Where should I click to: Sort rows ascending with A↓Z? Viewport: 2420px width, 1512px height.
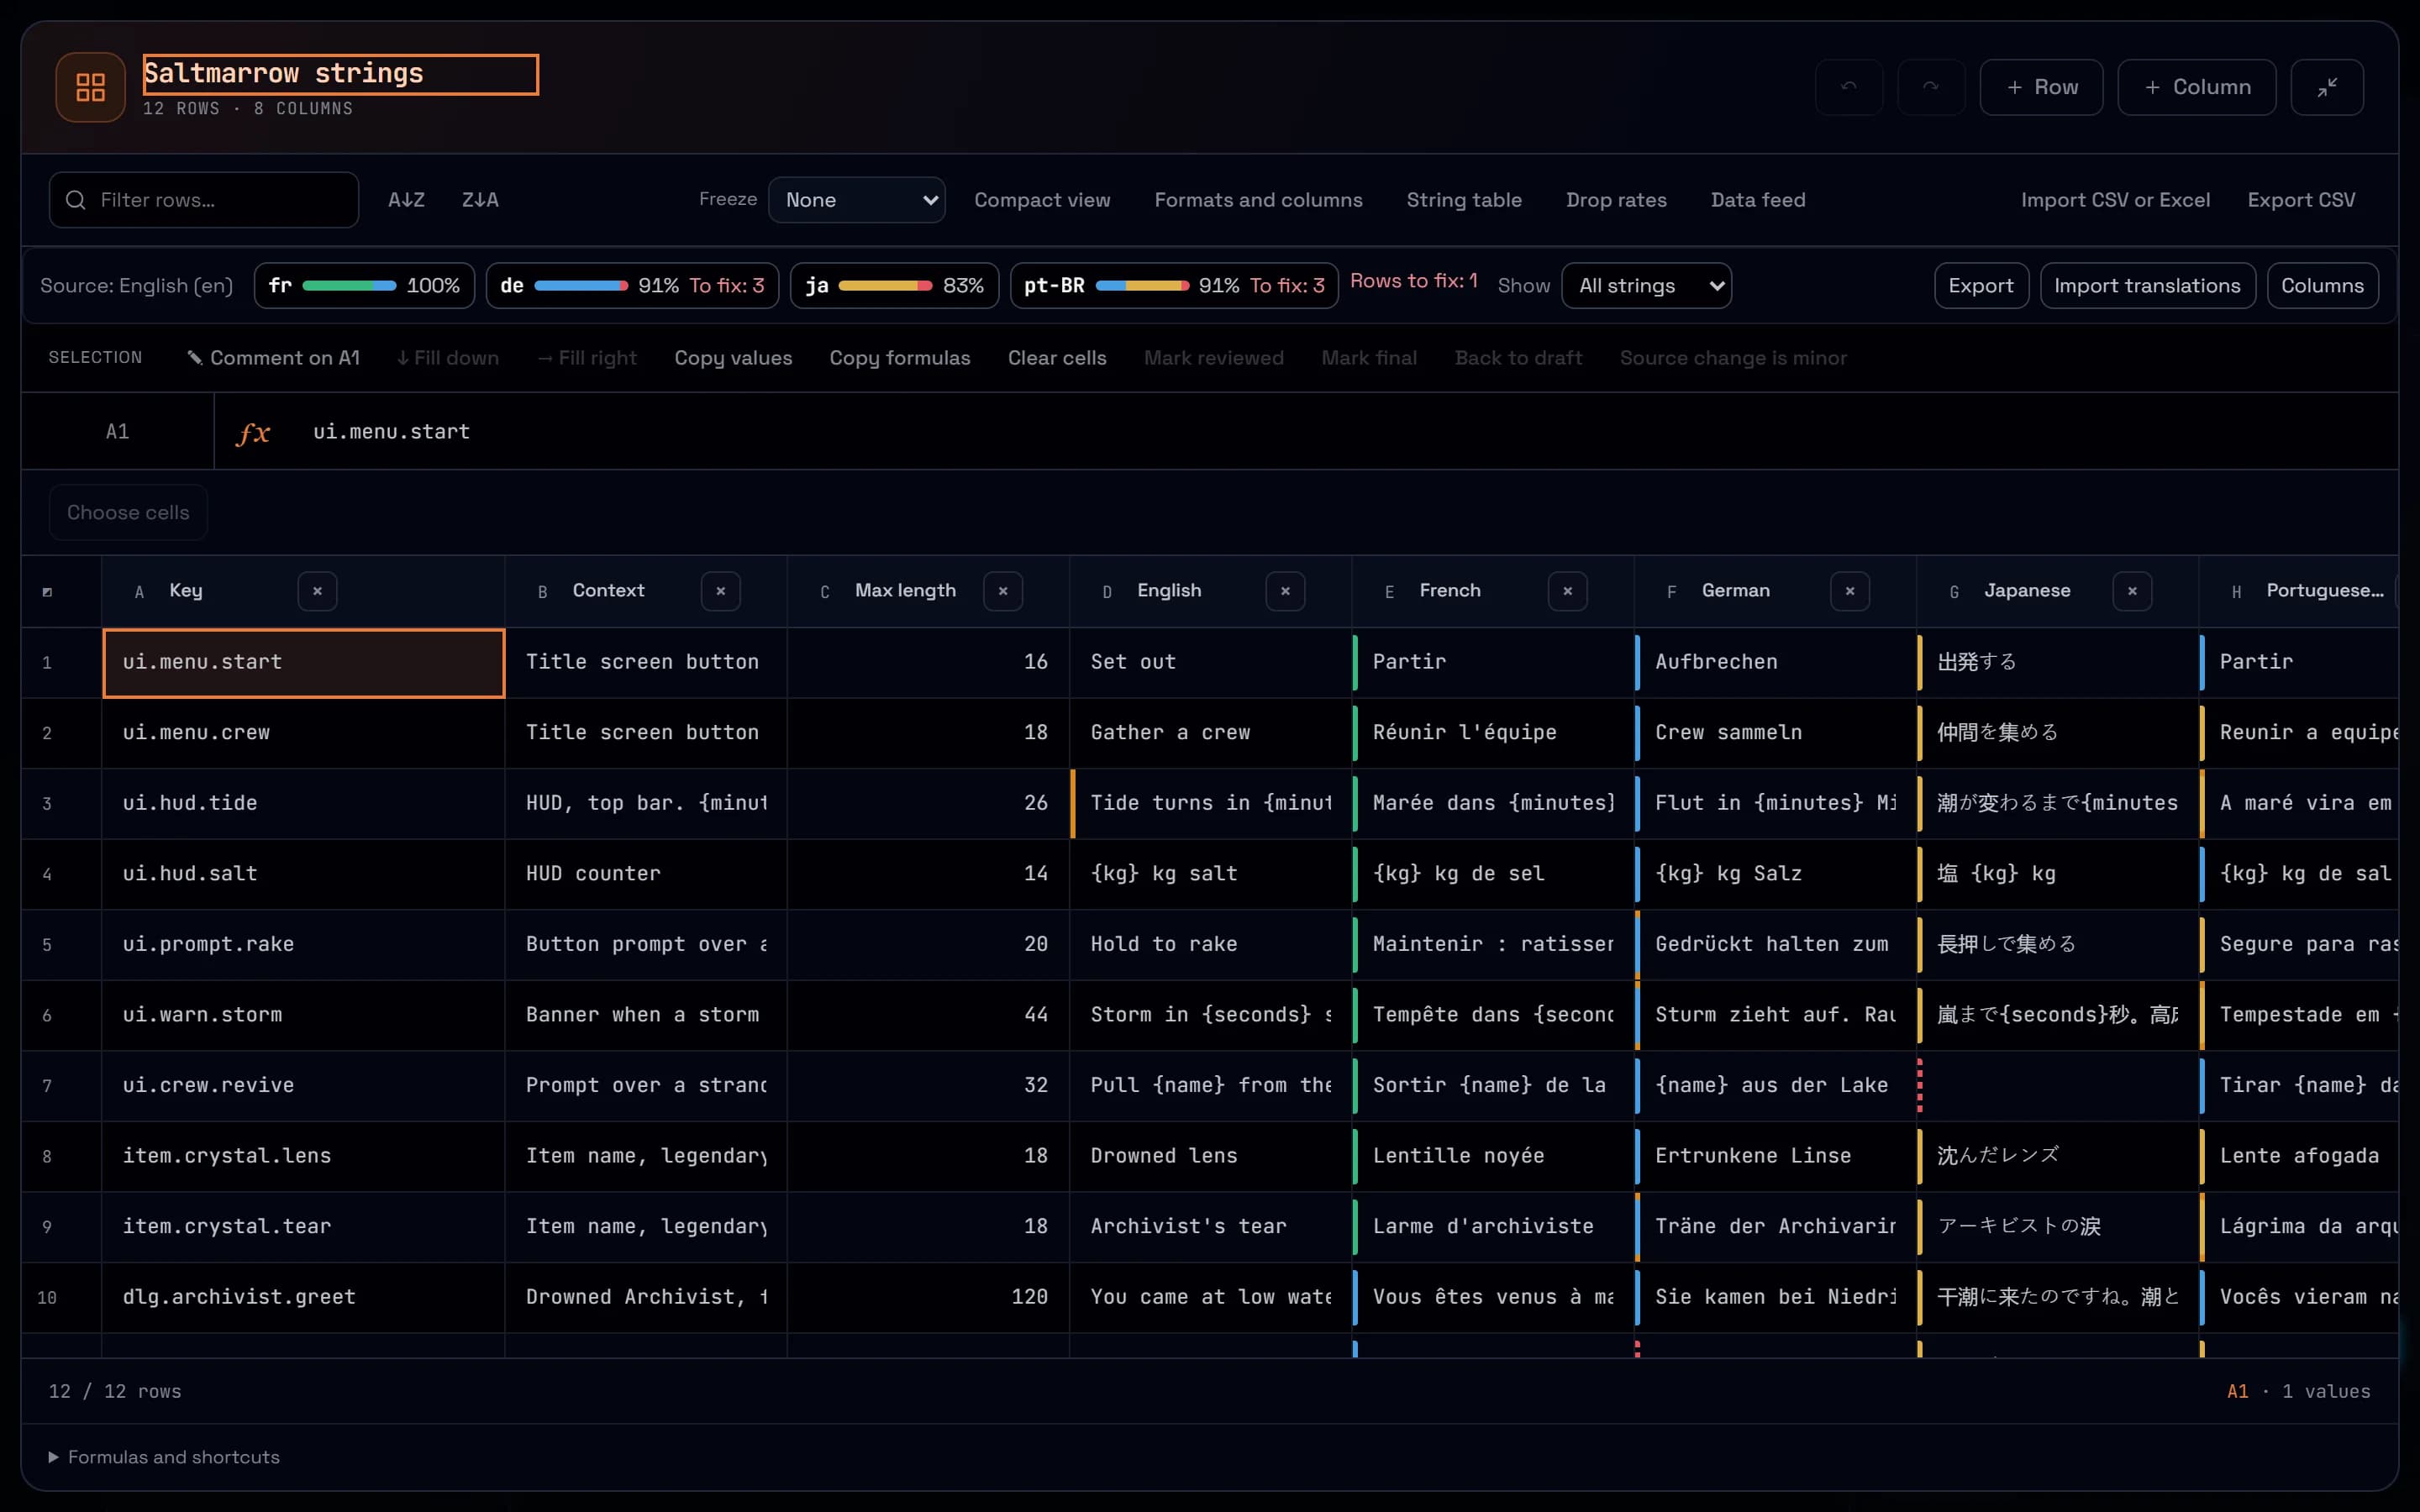[406, 200]
